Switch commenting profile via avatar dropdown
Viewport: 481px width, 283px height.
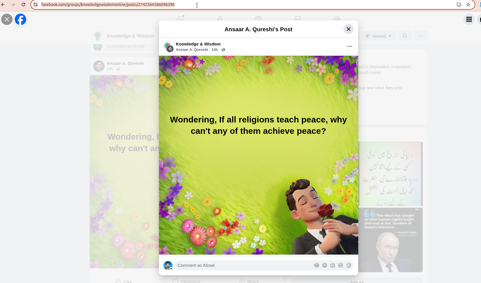[168, 265]
